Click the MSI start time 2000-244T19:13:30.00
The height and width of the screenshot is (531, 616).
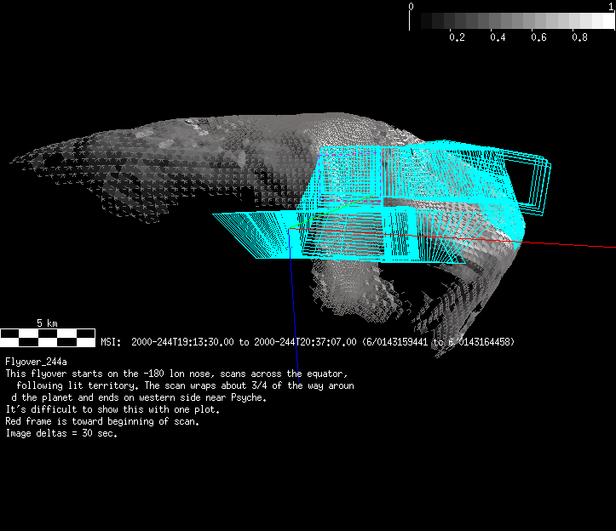pyautogui.click(x=182, y=342)
